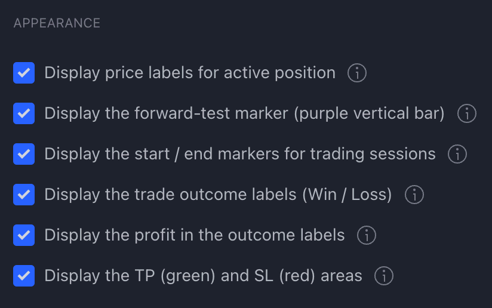Screen dimensions: 492x308
Task: Click info icon beside forward-test marker option
Action: click(x=466, y=113)
